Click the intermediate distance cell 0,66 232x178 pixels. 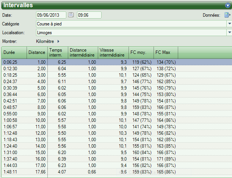[92, 172]
